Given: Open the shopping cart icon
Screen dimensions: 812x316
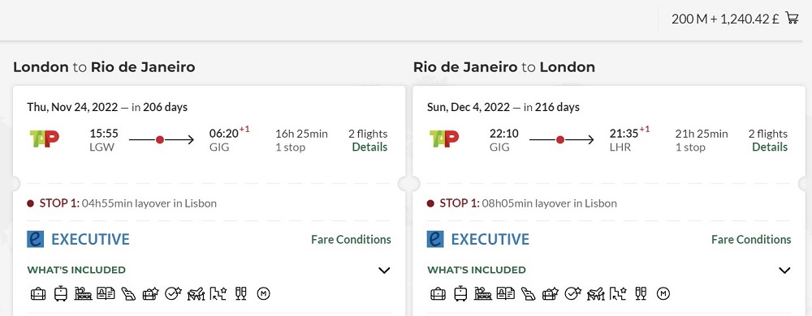Looking at the screenshot, I should point(792,18).
